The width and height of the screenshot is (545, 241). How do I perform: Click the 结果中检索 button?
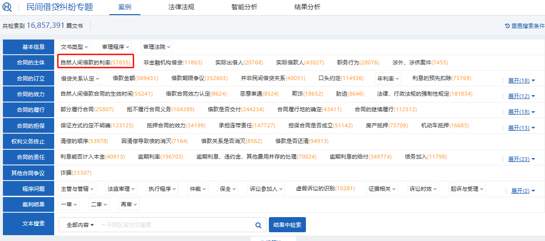[x=287, y=225]
